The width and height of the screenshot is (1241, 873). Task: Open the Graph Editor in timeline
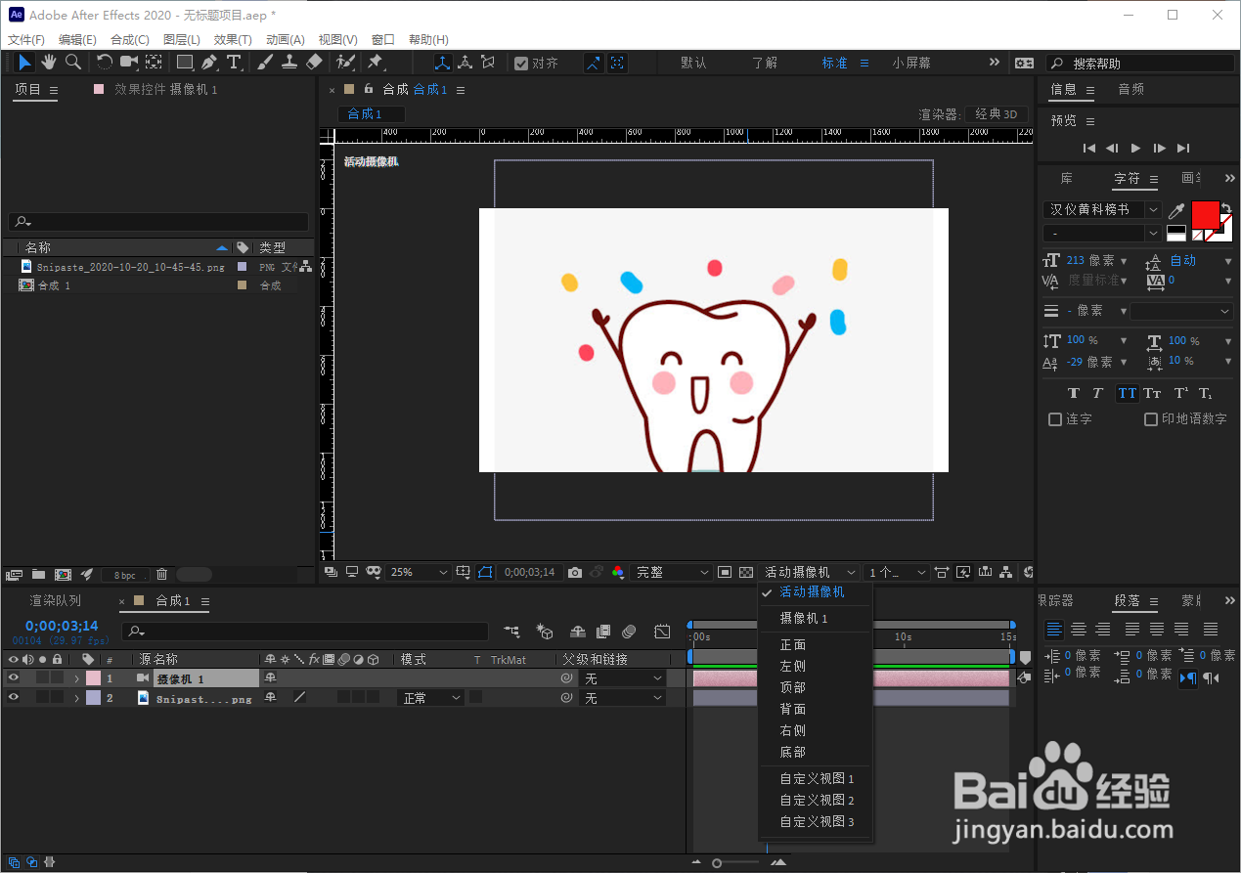click(662, 633)
